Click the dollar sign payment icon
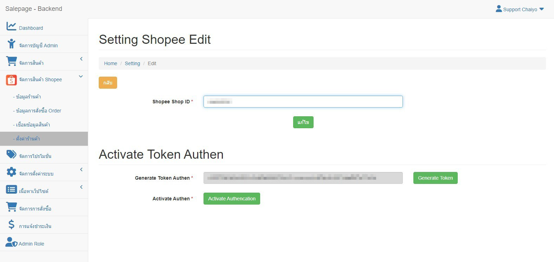This screenshot has height=262, width=554. pyautogui.click(x=11, y=225)
